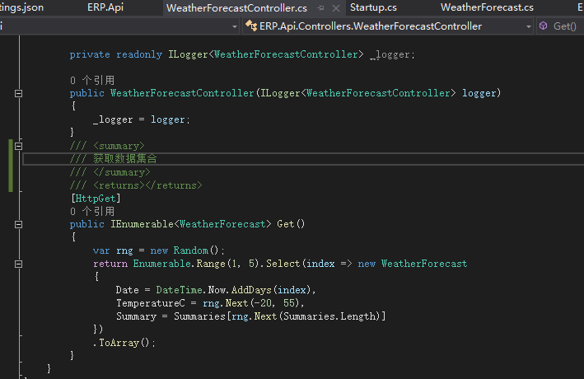Click DateTime in the Date assignment

[x=179, y=290]
